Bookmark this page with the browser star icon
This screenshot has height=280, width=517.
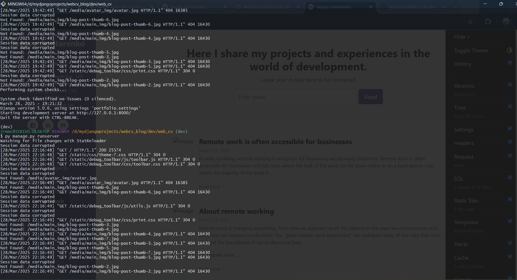470,22
